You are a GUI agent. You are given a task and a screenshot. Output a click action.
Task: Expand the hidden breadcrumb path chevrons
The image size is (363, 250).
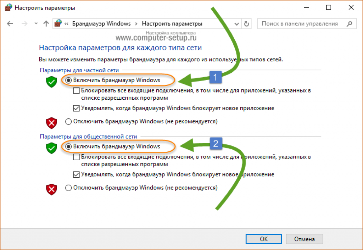[66, 24]
